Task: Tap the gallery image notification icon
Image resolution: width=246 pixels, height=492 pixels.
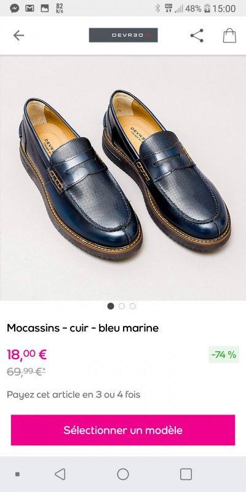Action: point(44,9)
